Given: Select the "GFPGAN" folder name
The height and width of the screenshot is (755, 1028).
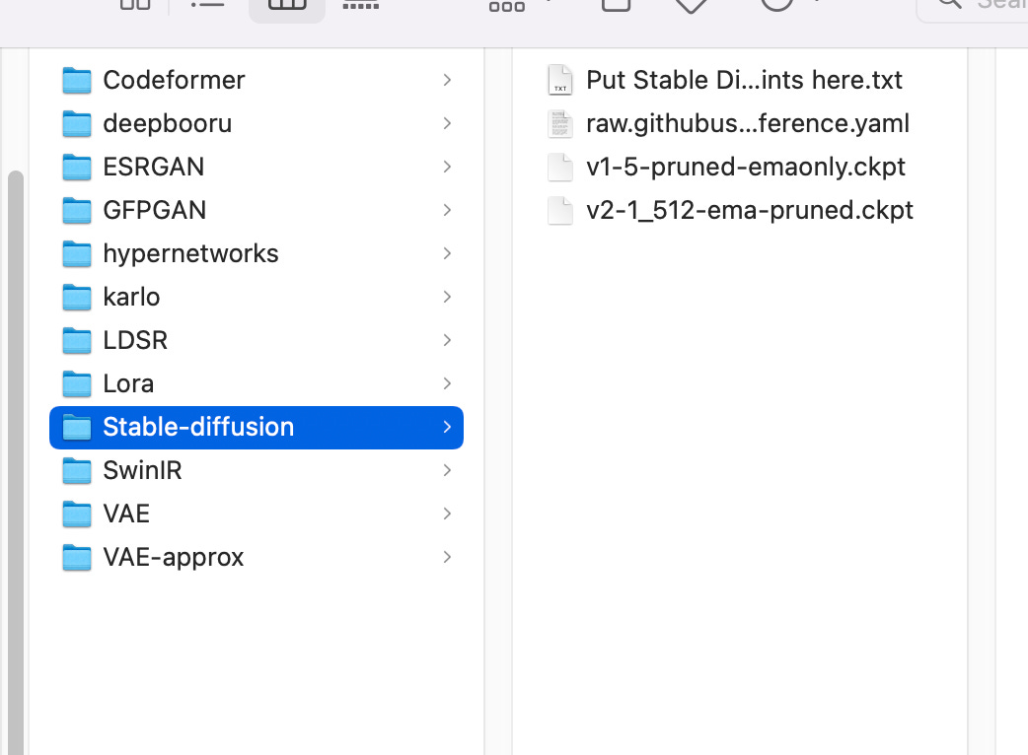Looking at the screenshot, I should click(x=155, y=210).
